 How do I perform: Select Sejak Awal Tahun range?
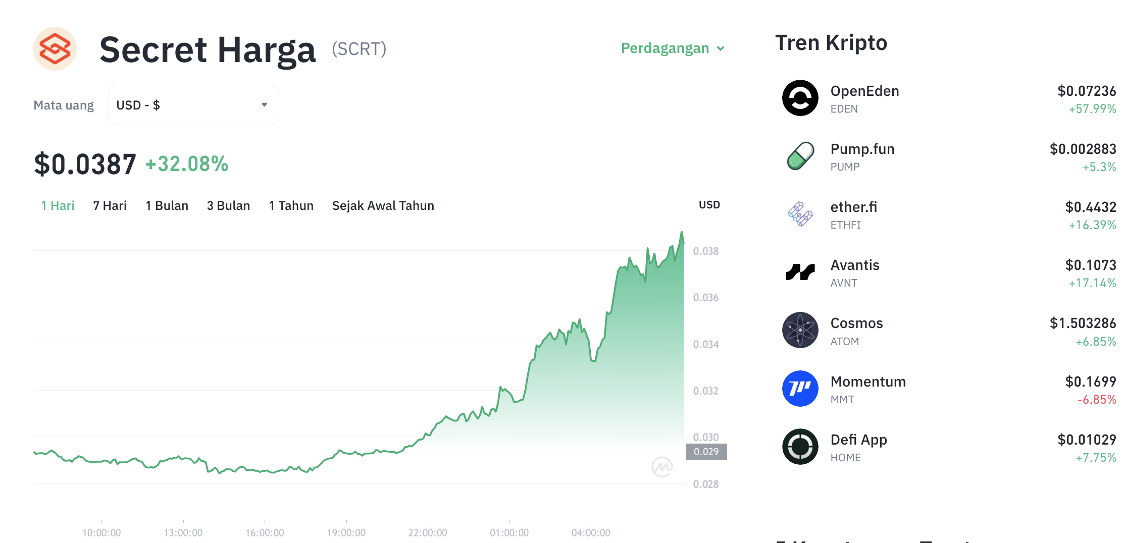(x=383, y=205)
